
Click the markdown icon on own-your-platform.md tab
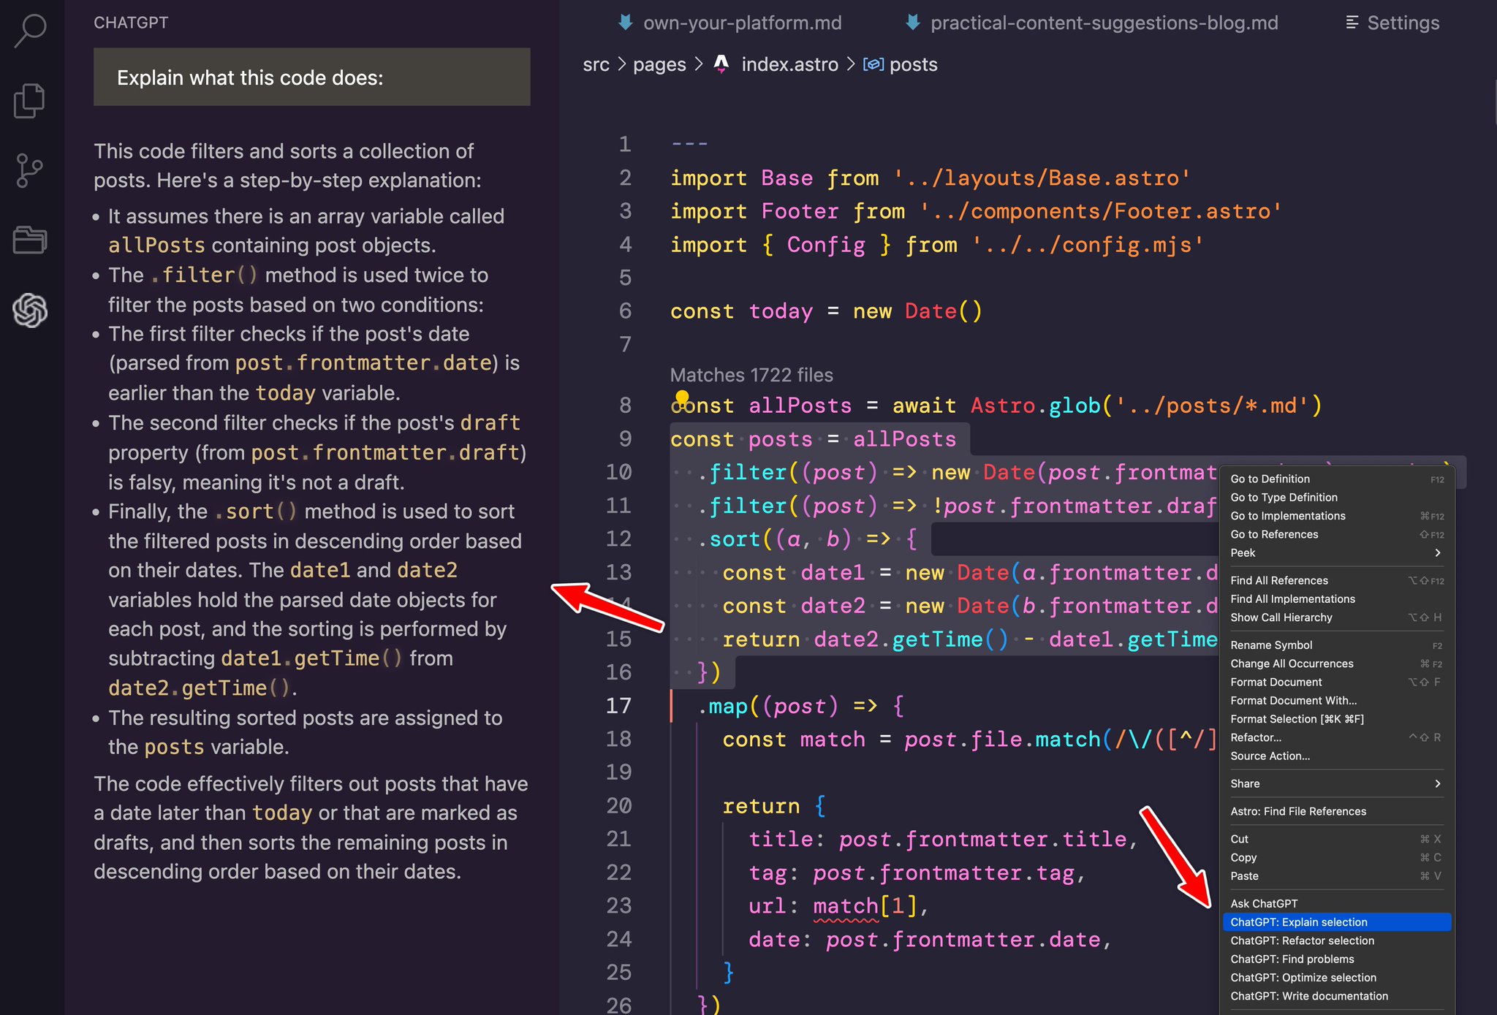pyautogui.click(x=626, y=23)
